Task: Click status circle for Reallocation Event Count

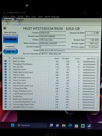Action: point(6,99)
